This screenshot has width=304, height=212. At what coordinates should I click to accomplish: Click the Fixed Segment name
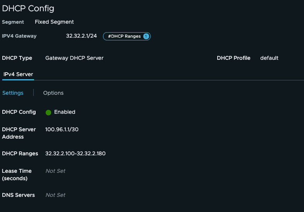(54, 22)
